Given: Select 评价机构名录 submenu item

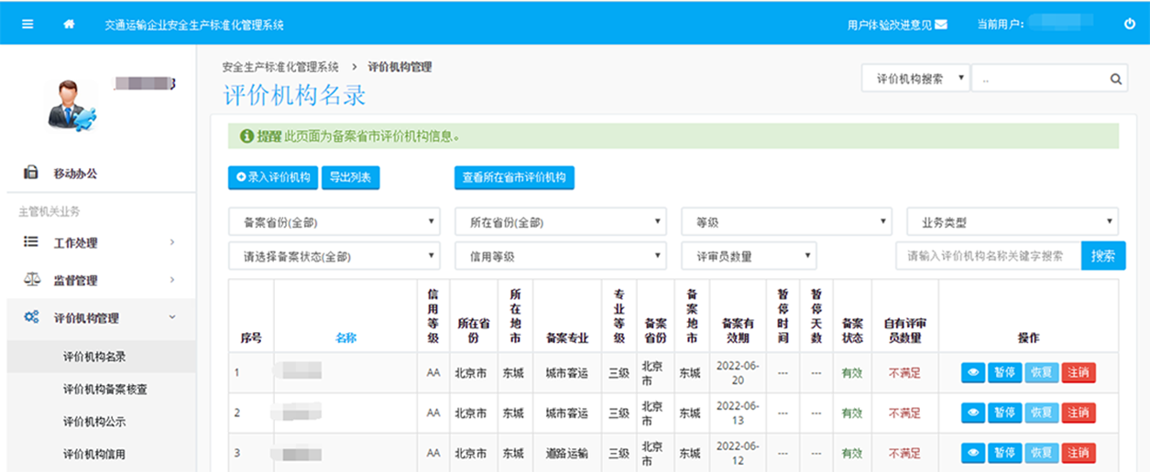Looking at the screenshot, I should point(101,357).
